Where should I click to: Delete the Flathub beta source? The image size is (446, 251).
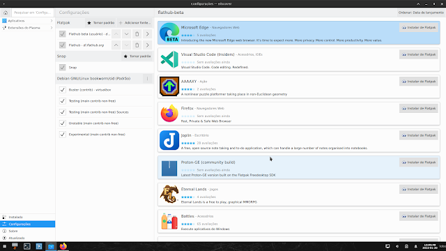tap(137, 34)
